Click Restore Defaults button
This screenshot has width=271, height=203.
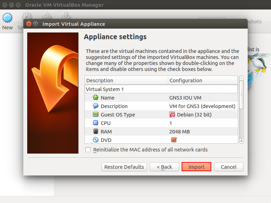pyautogui.click(x=124, y=167)
